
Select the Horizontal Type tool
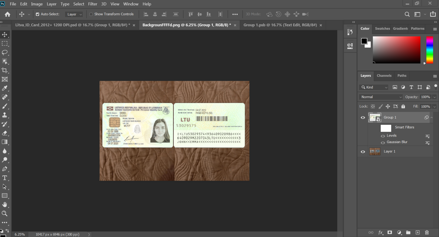click(x=5, y=178)
